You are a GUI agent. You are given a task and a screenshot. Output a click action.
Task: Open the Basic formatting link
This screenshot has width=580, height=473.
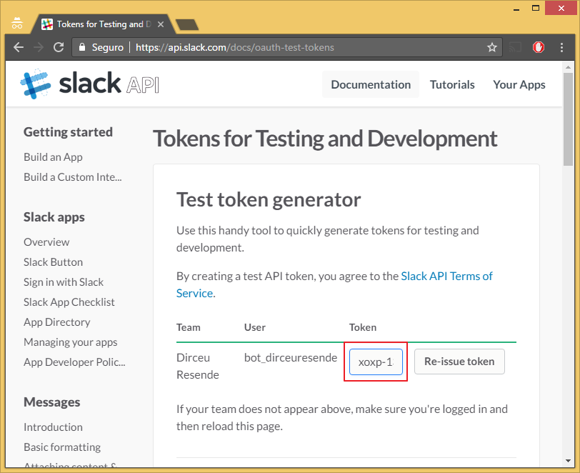pos(62,447)
